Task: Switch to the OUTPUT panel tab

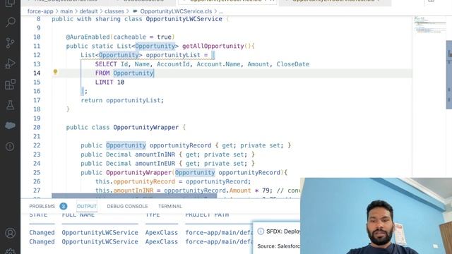Action: coord(86,206)
